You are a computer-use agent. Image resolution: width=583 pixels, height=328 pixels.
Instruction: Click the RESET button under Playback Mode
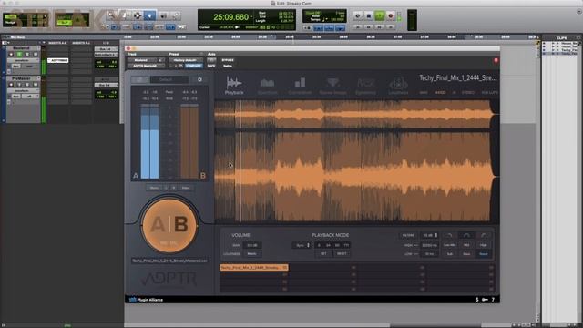click(x=342, y=253)
